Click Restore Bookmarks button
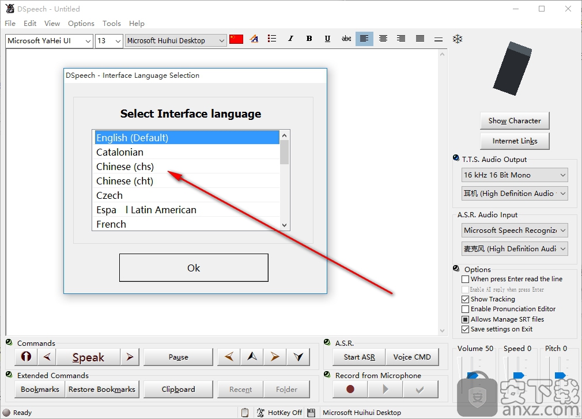582x419 pixels. point(102,389)
